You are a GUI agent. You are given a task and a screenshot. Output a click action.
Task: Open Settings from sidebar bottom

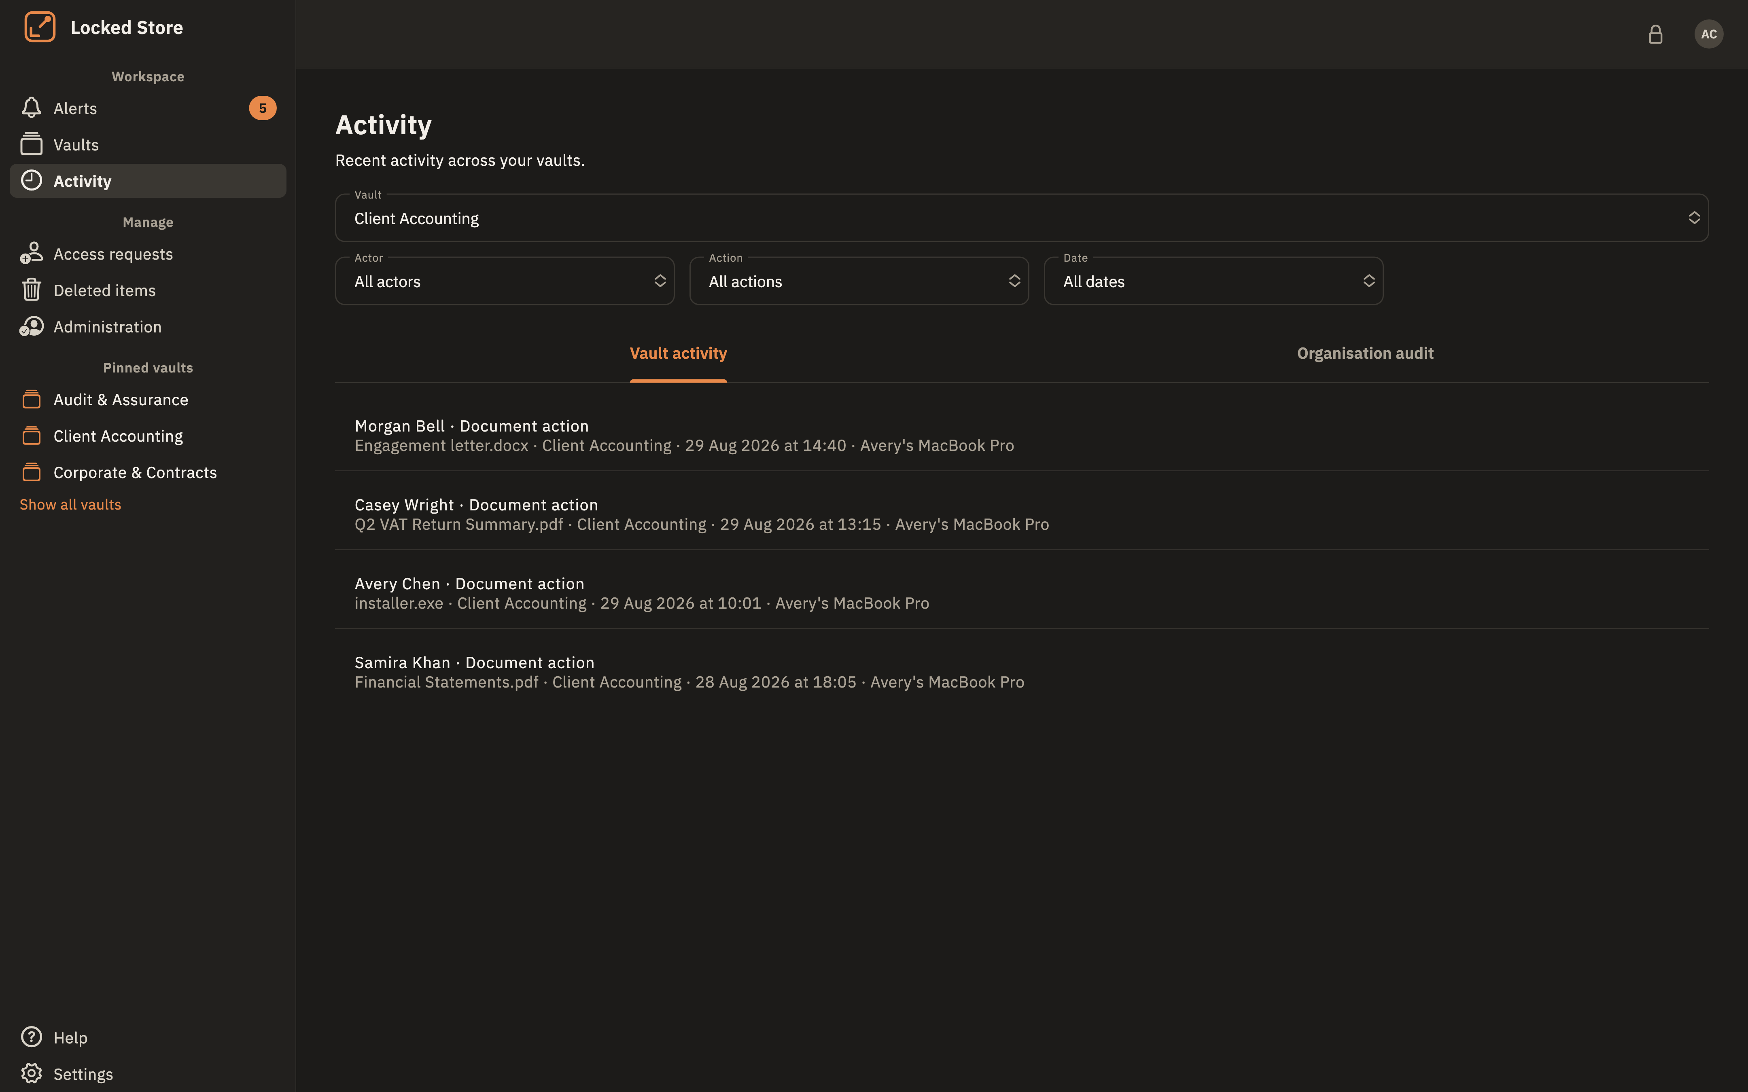pyautogui.click(x=148, y=1073)
